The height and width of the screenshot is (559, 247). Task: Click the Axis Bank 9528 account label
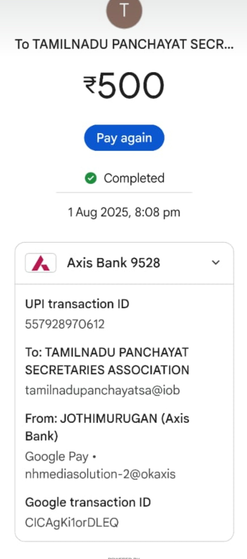click(x=113, y=263)
